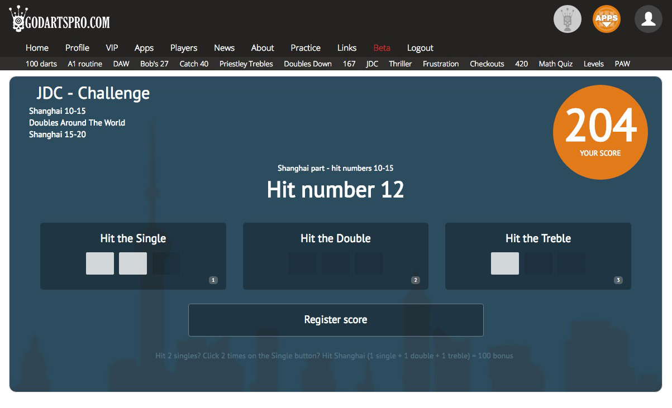The image size is (672, 408).
Task: Open the Practice menu
Action: point(306,48)
